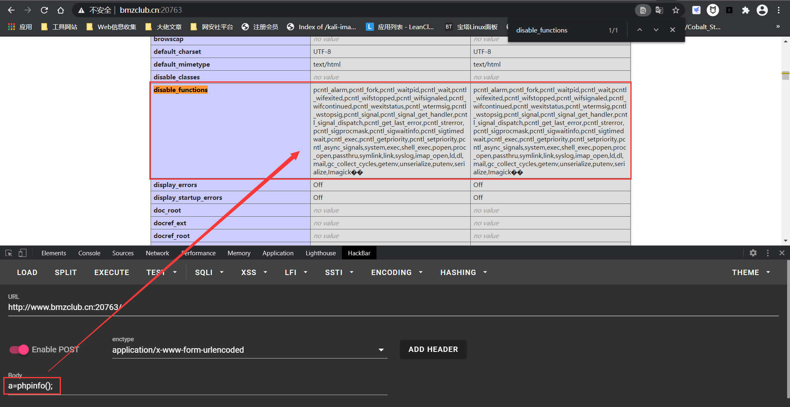This screenshot has height=407, width=790.
Task: Switch to the Network tab
Action: tap(158, 253)
